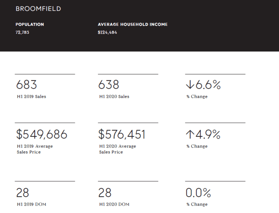Click % Change label under 6.6%
This screenshot has width=279, height=213.
[197, 96]
